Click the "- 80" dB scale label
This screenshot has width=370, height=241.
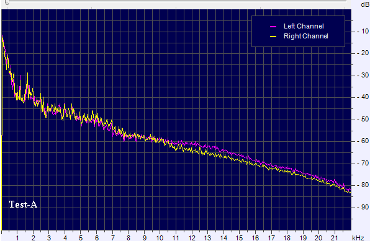click(x=363, y=185)
